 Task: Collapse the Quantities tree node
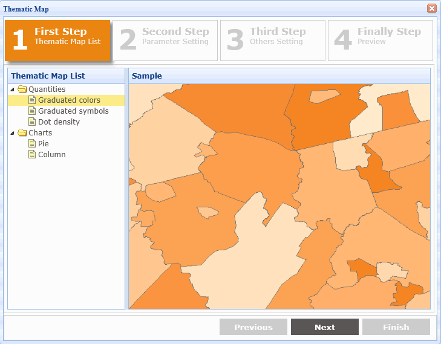12,89
